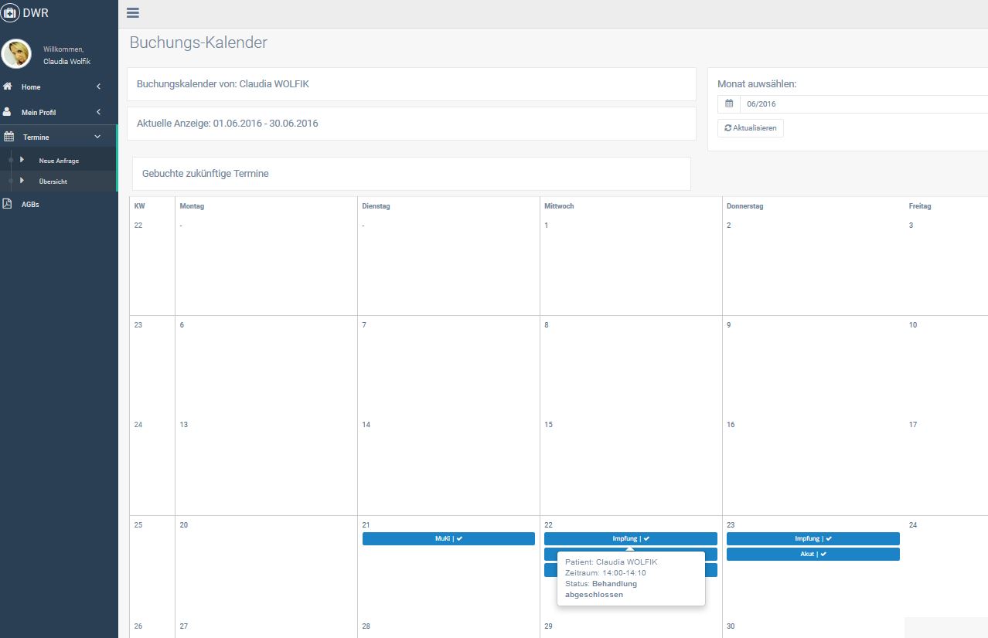Select the Impfung appointment on June 22

pos(630,538)
